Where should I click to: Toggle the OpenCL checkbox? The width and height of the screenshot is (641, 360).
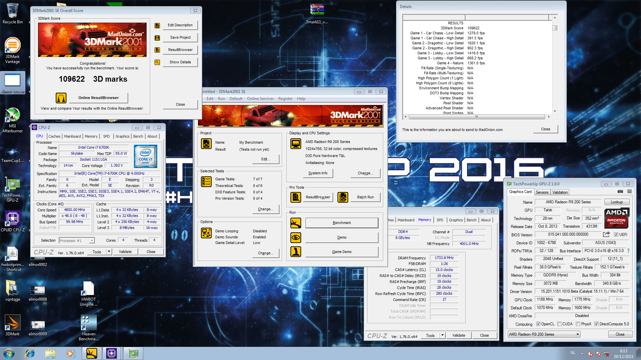click(x=538, y=324)
